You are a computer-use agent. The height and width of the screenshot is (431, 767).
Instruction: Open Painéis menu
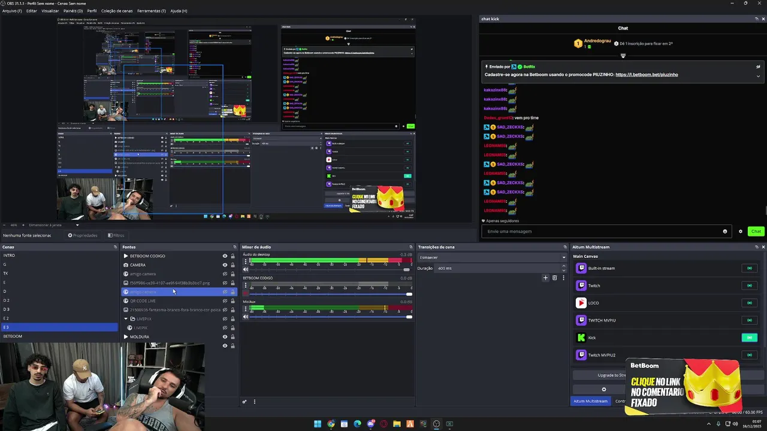[73, 11]
